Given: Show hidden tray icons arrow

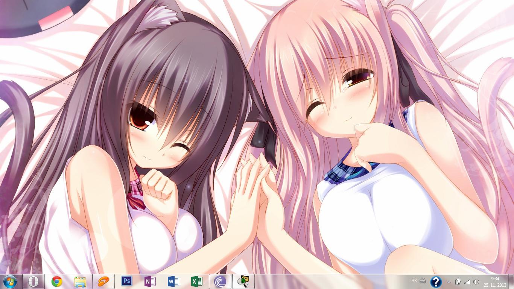Looking at the screenshot, I should pos(449,282).
